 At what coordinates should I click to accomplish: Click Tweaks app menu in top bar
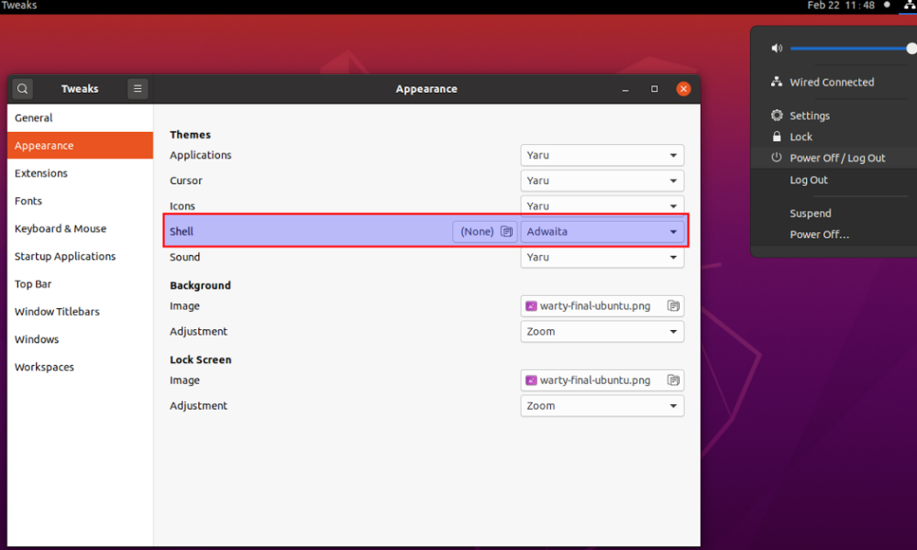(19, 5)
